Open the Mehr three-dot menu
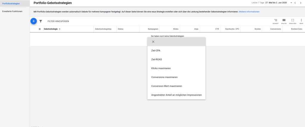This screenshot has height=127, width=305. pos(301,20)
